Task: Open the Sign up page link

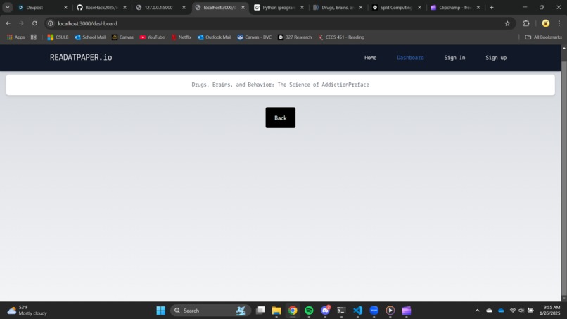Action: 496,58
